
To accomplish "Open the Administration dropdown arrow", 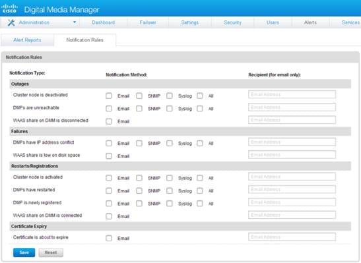I will pos(75,22).
